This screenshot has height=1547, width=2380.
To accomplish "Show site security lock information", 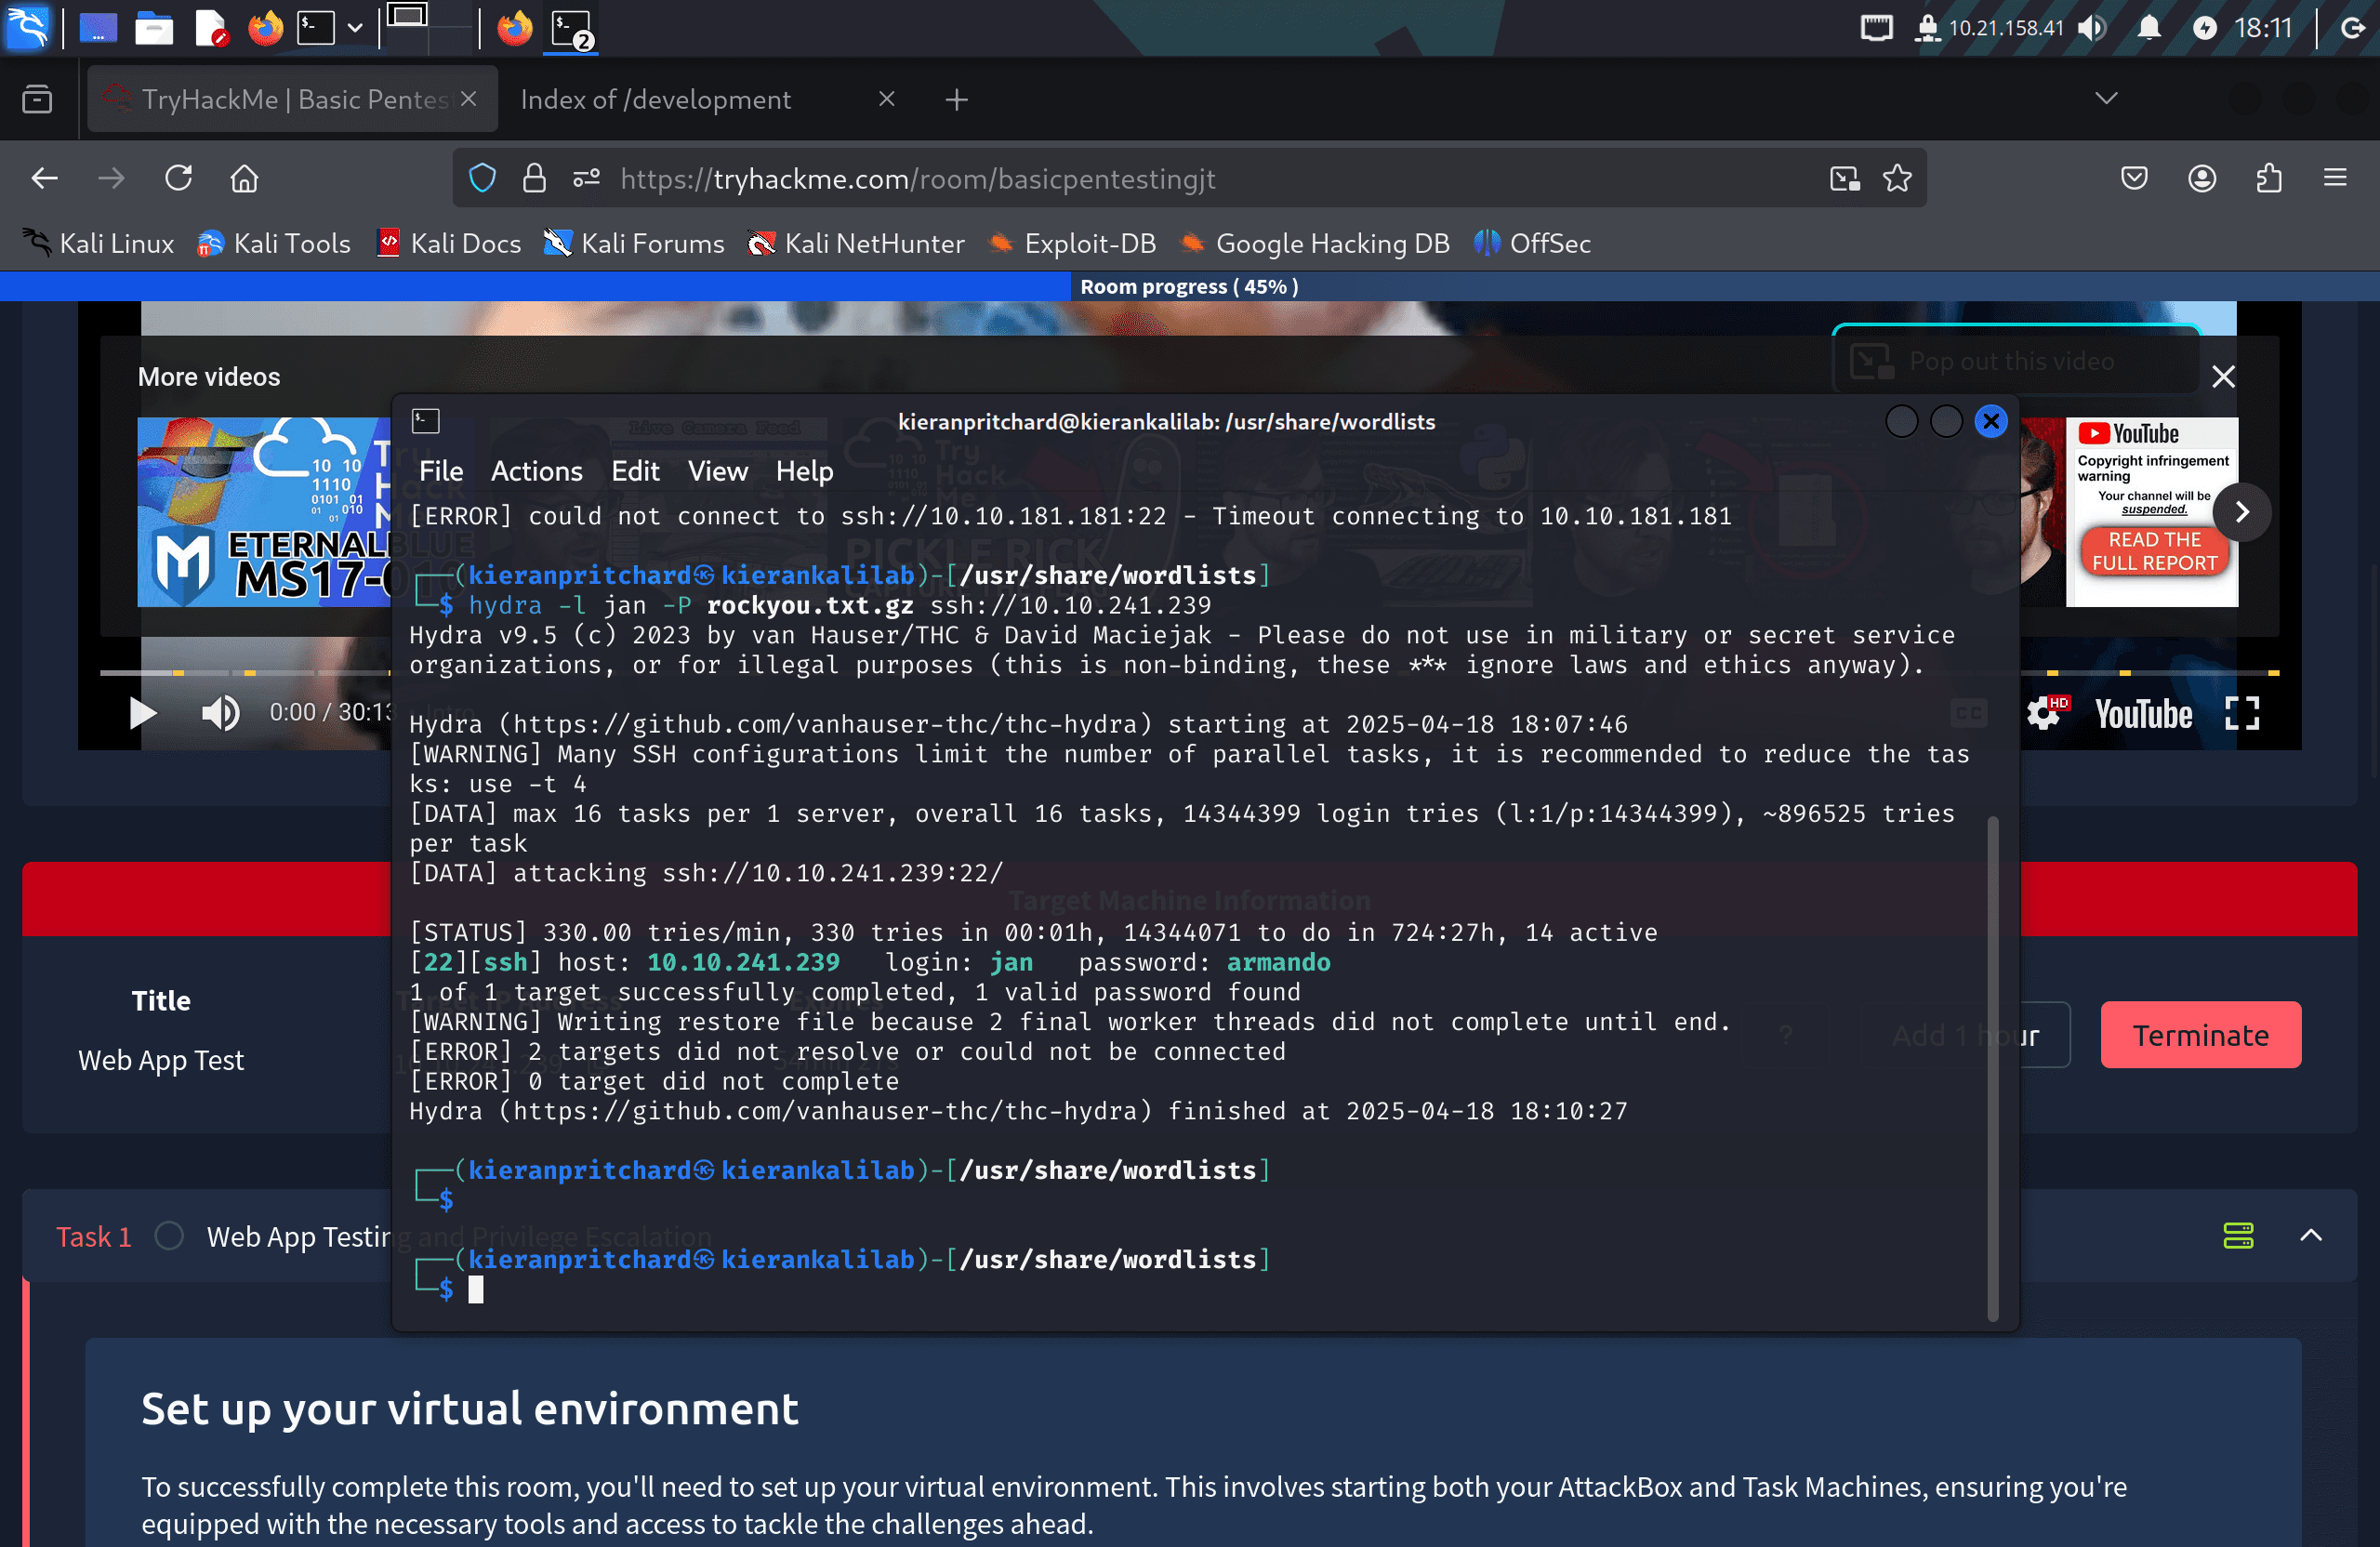I will [534, 179].
